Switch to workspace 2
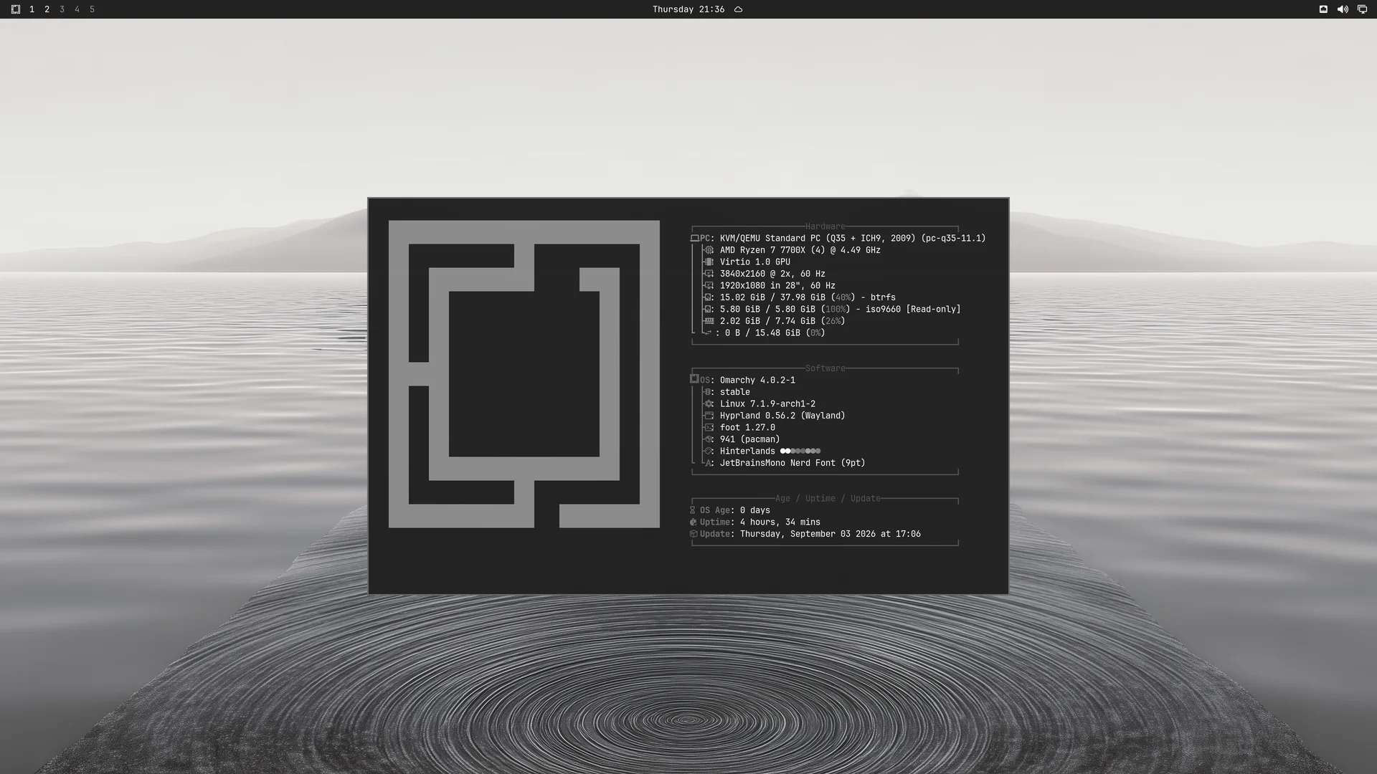Image resolution: width=1377 pixels, height=774 pixels. pyautogui.click(x=47, y=9)
